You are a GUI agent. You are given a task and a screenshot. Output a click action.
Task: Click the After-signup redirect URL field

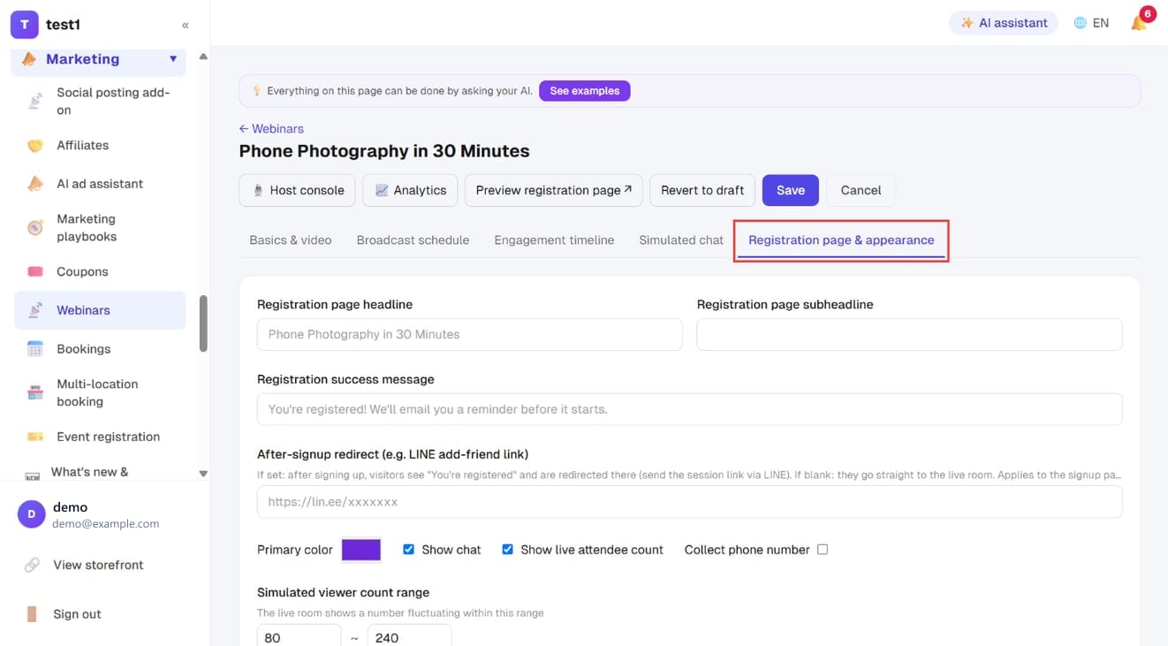690,502
